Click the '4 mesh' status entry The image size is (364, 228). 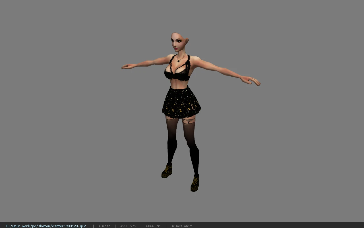coord(104,226)
